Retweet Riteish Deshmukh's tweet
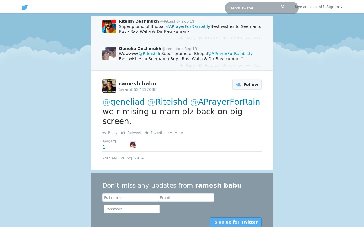This screenshot has height=227, width=364. [208, 38]
